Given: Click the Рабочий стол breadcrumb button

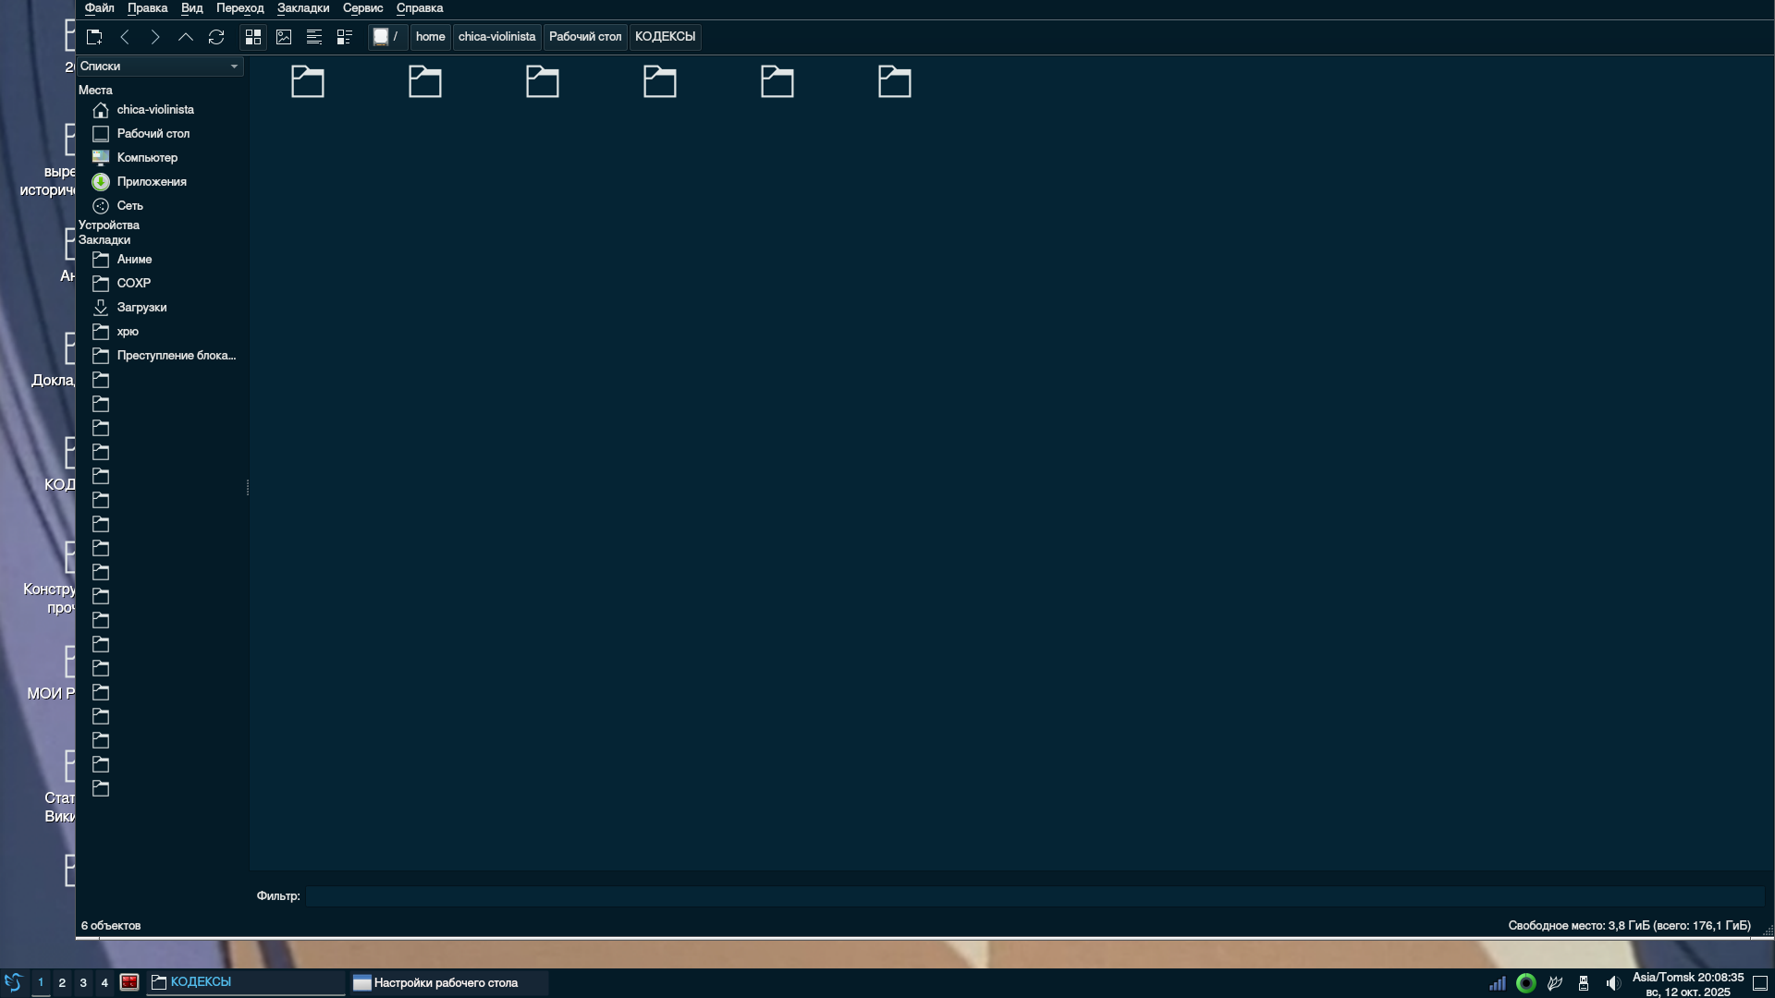Looking at the screenshot, I should pos(584,37).
